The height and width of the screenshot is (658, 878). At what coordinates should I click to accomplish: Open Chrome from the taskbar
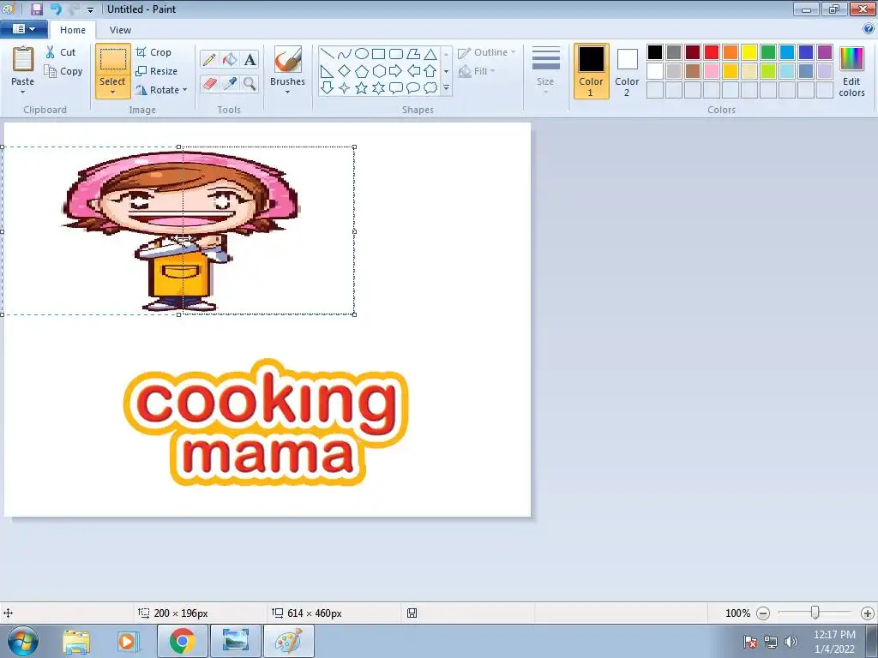point(182,641)
